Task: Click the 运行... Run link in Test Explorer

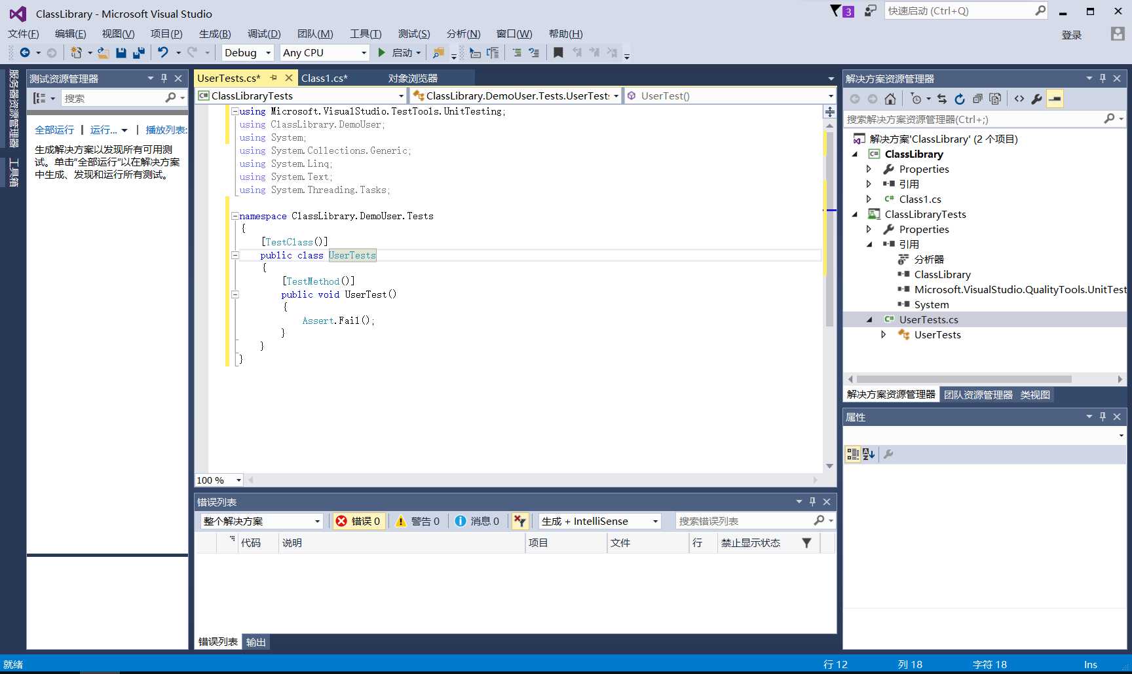Action: coord(104,130)
